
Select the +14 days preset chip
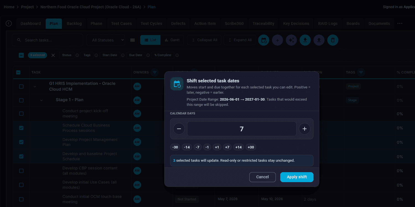pos(238,147)
